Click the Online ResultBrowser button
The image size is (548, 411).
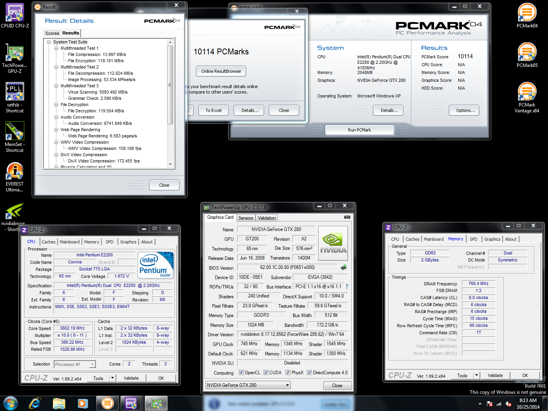[x=221, y=71]
